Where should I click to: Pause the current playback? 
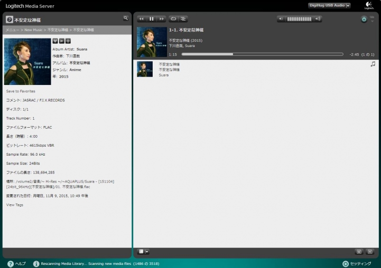pyautogui.click(x=151, y=18)
